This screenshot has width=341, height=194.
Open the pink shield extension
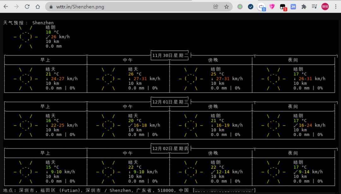[272, 7]
